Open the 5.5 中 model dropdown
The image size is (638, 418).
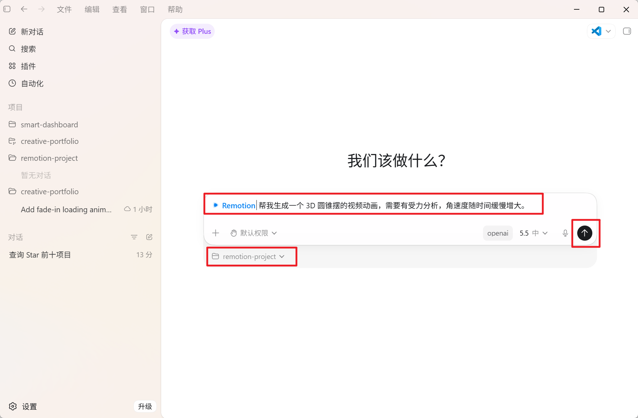coord(533,233)
